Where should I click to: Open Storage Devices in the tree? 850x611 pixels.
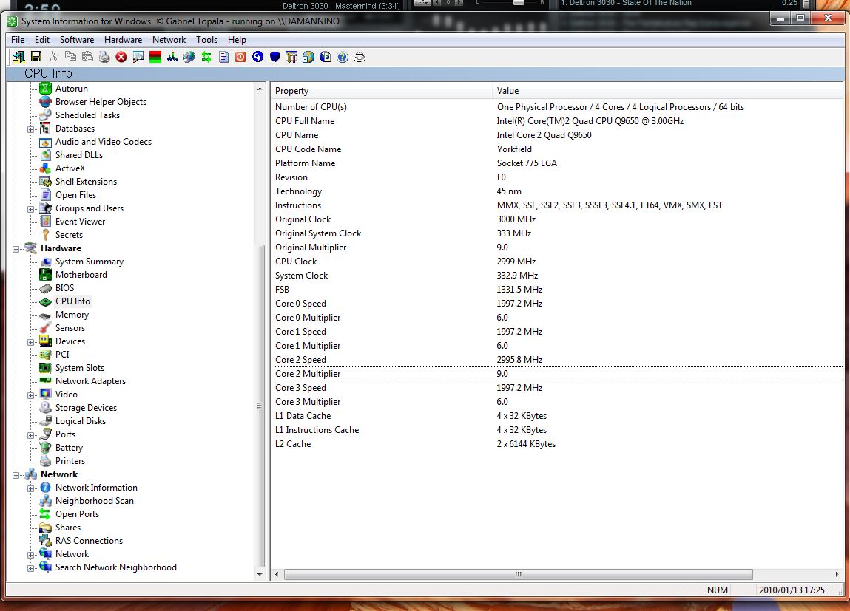click(87, 408)
